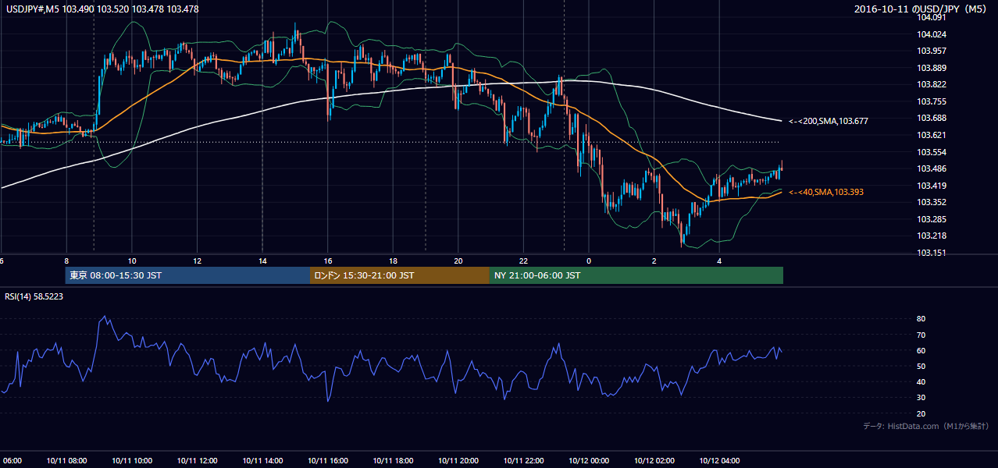Click price axis value 103.822

pos(931,84)
